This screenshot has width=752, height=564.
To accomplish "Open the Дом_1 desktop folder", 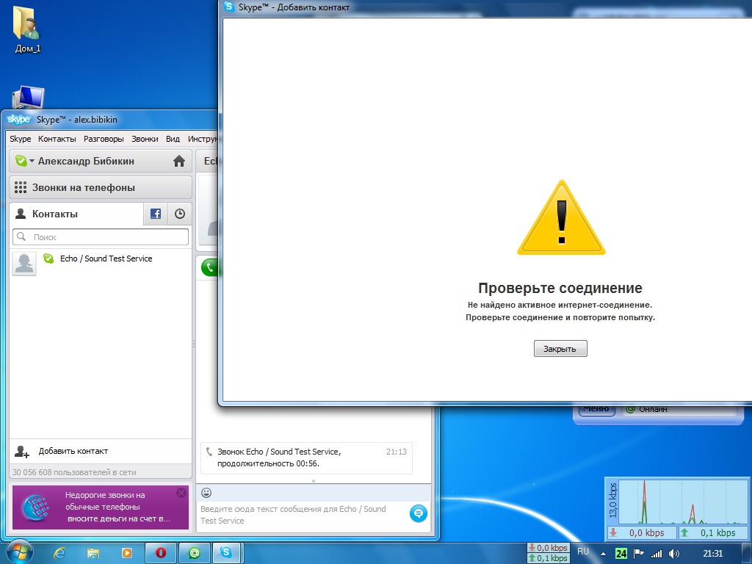I will tap(28, 29).
